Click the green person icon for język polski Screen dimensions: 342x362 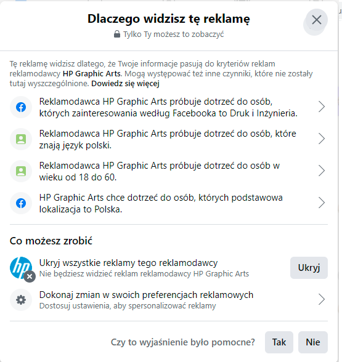(21, 139)
